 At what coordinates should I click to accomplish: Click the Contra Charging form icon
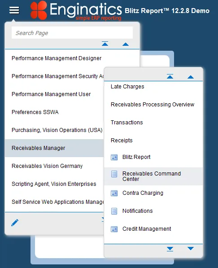pyautogui.click(x=114, y=193)
